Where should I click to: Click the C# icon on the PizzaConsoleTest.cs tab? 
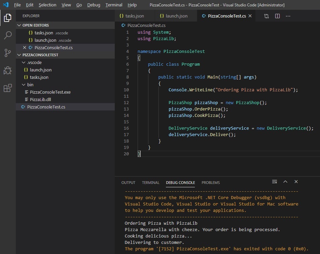point(204,16)
